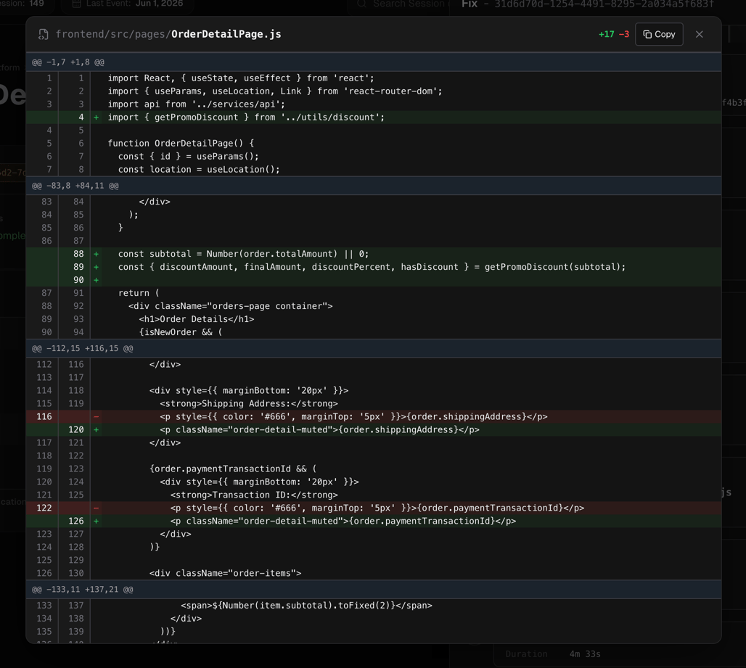This screenshot has width=746, height=668.
Task: Click the added order-detail-muted paymentTransactionId line
Action: (x=374, y=521)
